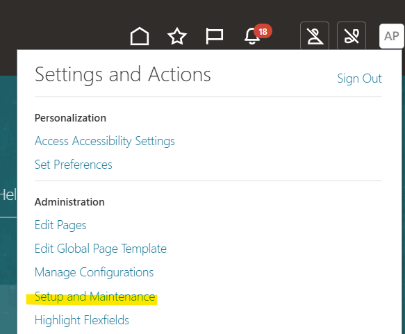405x334 pixels.
Task: Select Manage Configurations
Action: (x=94, y=272)
